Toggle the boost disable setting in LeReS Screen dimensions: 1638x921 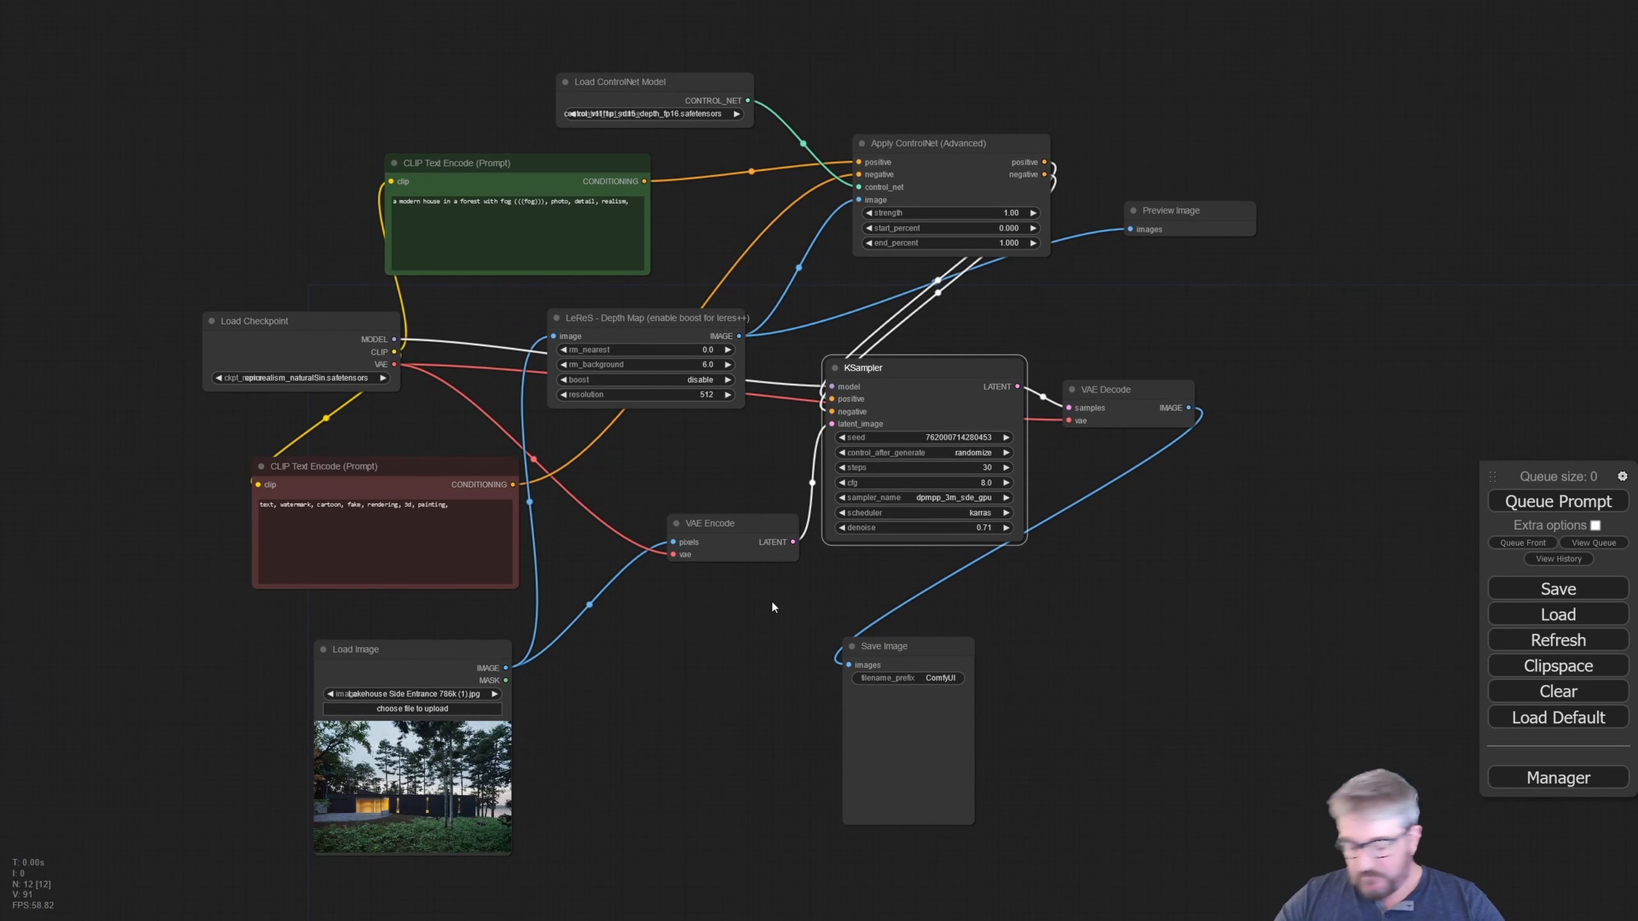(645, 380)
